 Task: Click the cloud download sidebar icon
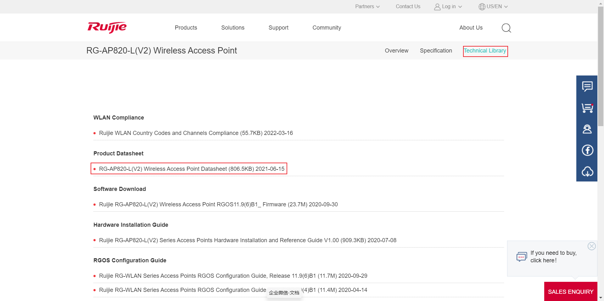[x=587, y=171]
